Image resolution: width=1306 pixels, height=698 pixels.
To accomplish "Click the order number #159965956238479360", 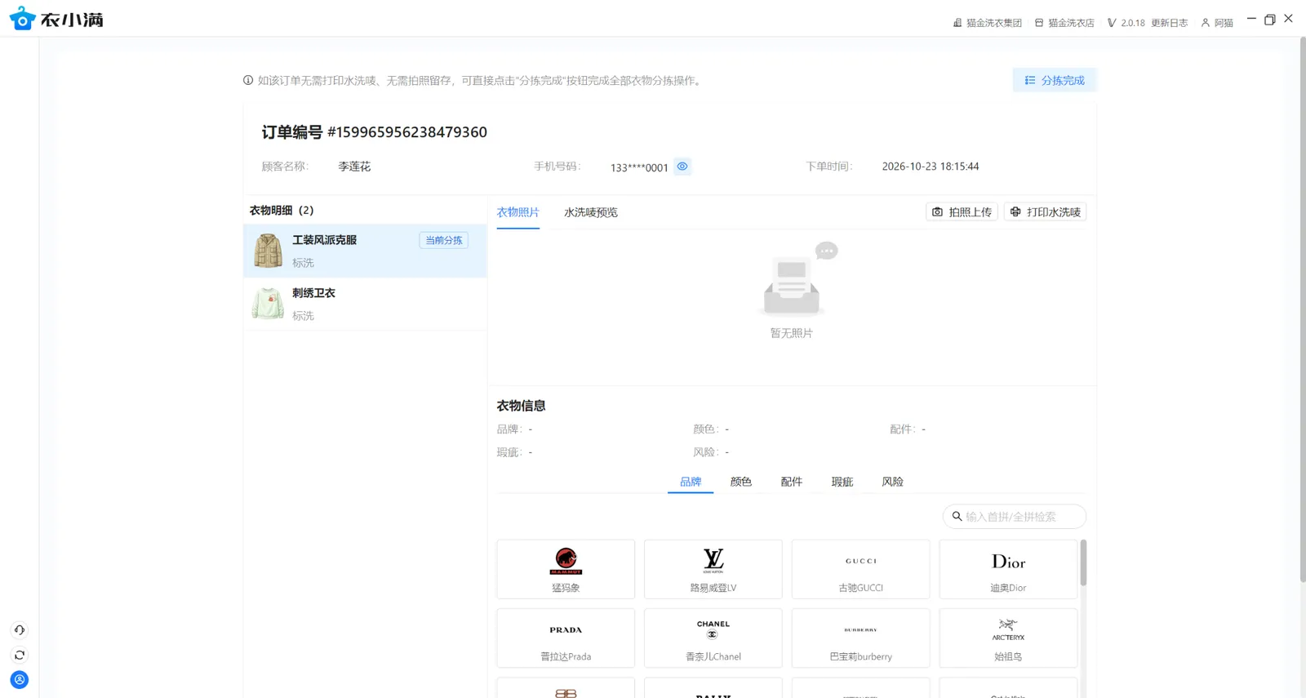I will click(x=407, y=132).
